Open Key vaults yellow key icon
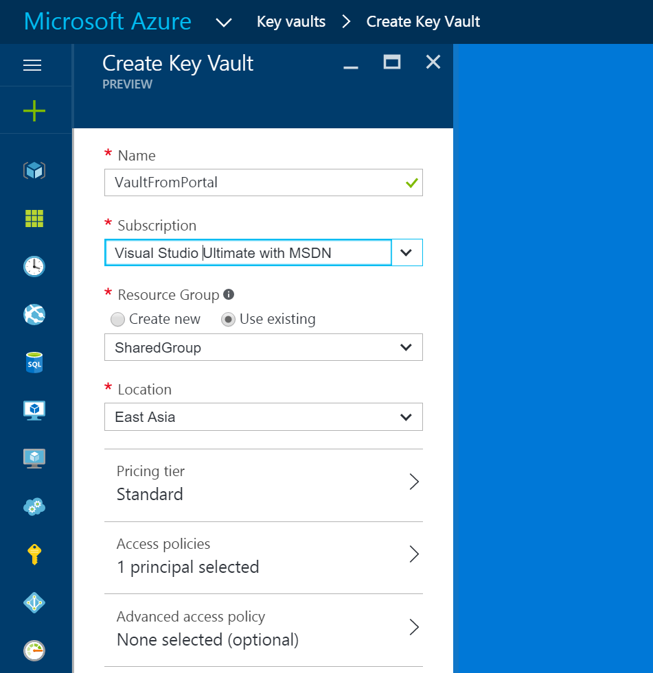The width and height of the screenshot is (653, 673). (34, 555)
